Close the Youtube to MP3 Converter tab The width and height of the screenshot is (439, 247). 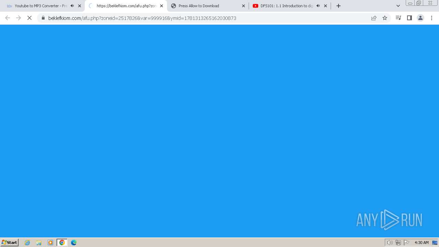[x=80, y=6]
